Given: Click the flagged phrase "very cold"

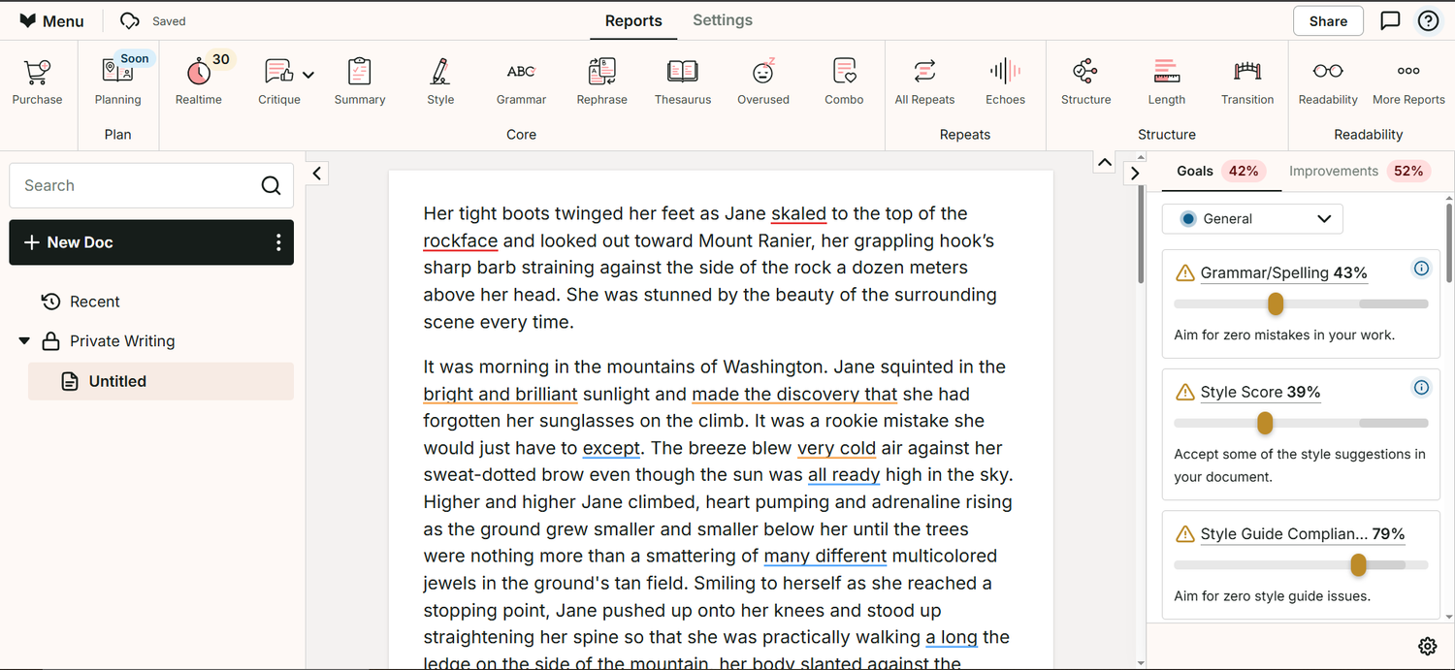Looking at the screenshot, I should tap(836, 449).
